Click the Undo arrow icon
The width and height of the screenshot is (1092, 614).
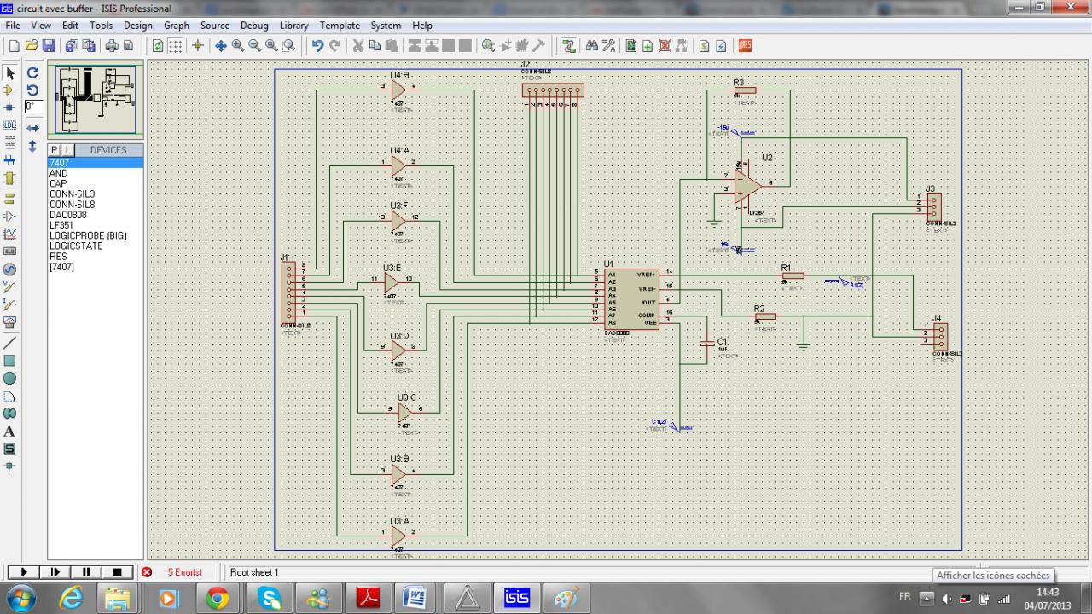point(317,46)
